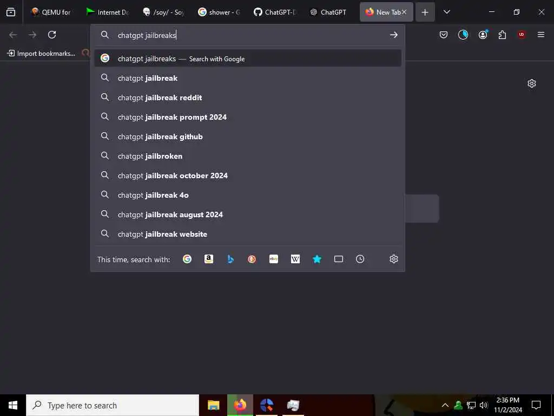Search this time with eBay icon
This screenshot has width=554, height=416.
(273, 259)
